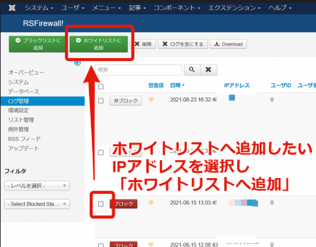The width and height of the screenshot is (316, 247).
Task: Clear search with the X button
Action: click(209, 70)
